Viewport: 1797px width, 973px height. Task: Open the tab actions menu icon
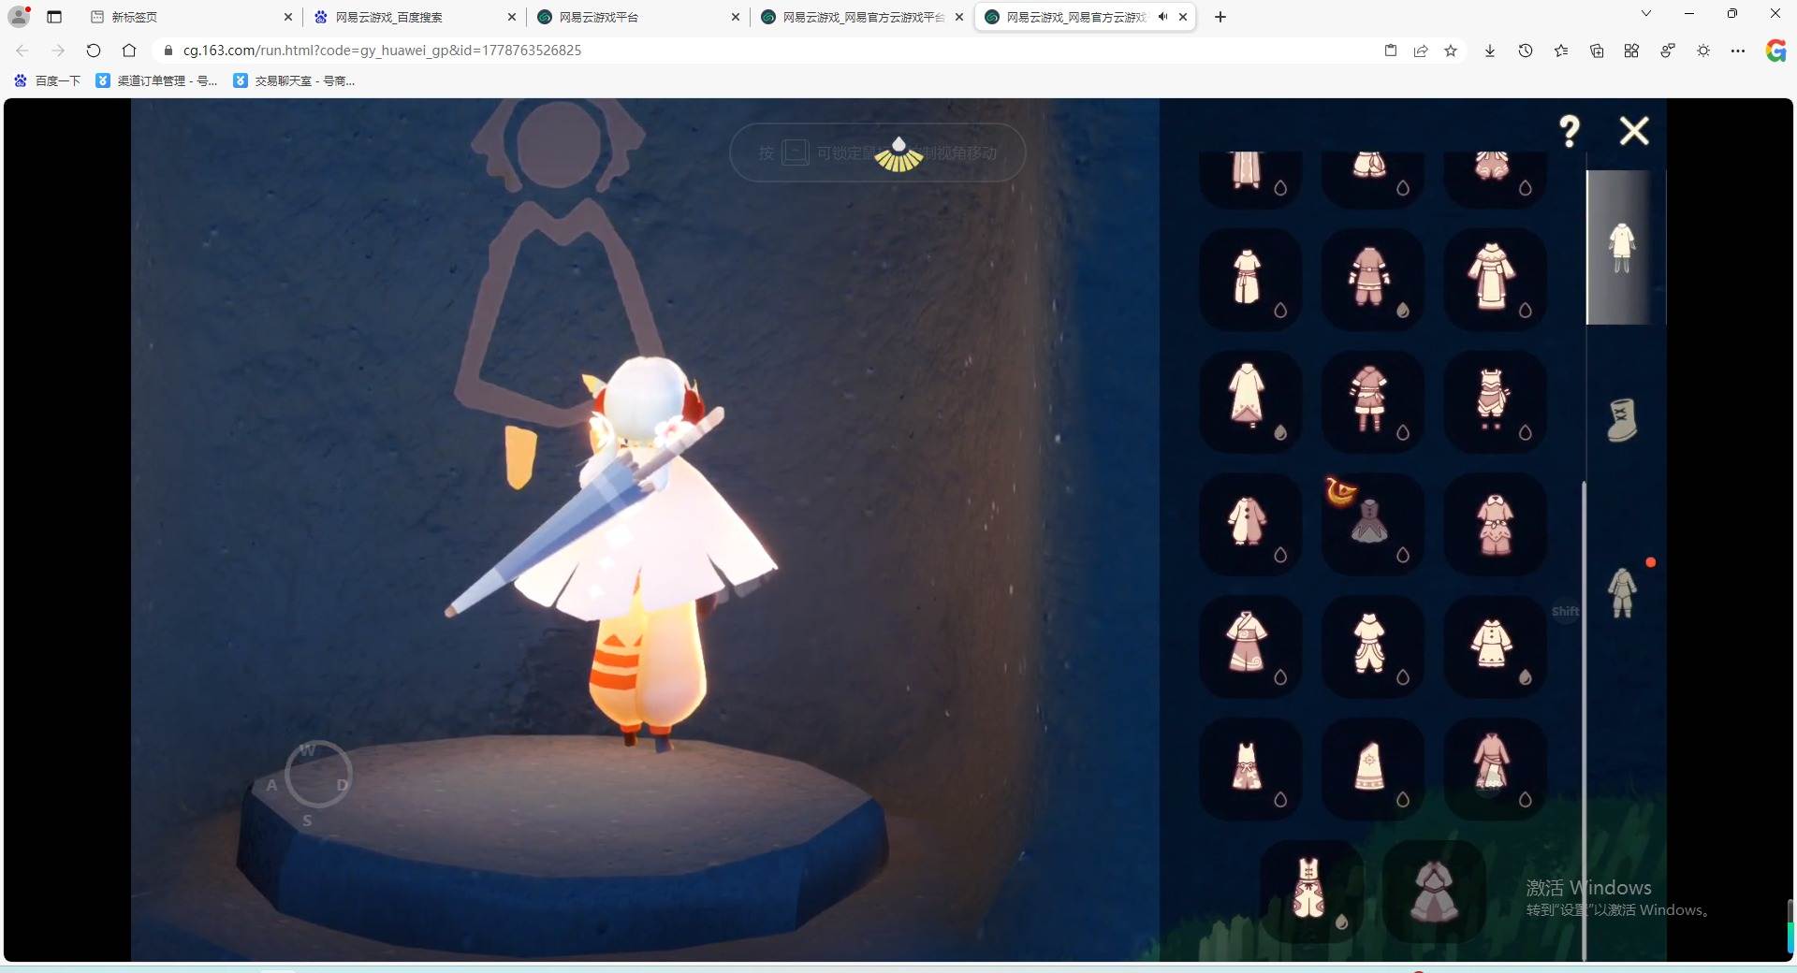coord(54,17)
